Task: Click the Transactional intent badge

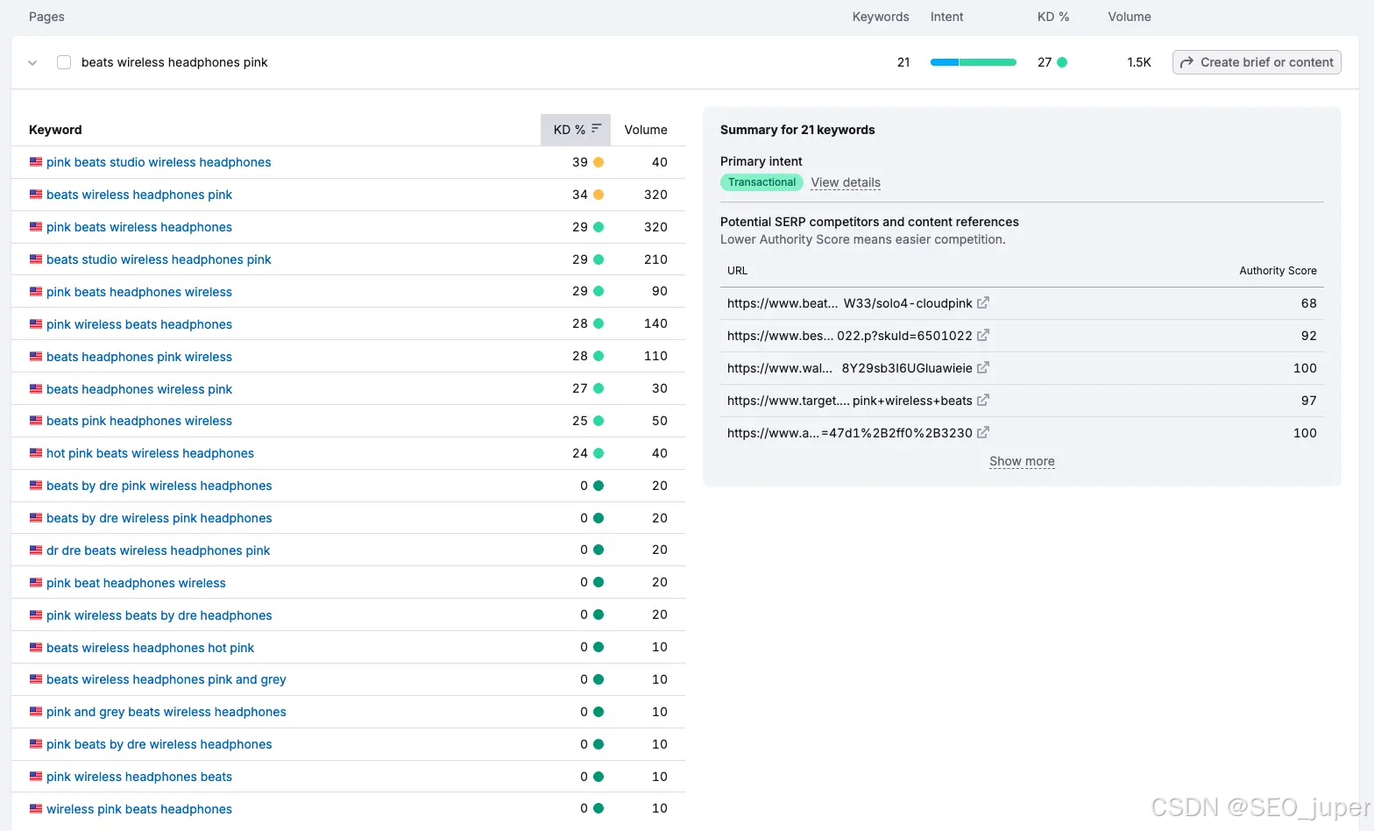Action: (761, 182)
